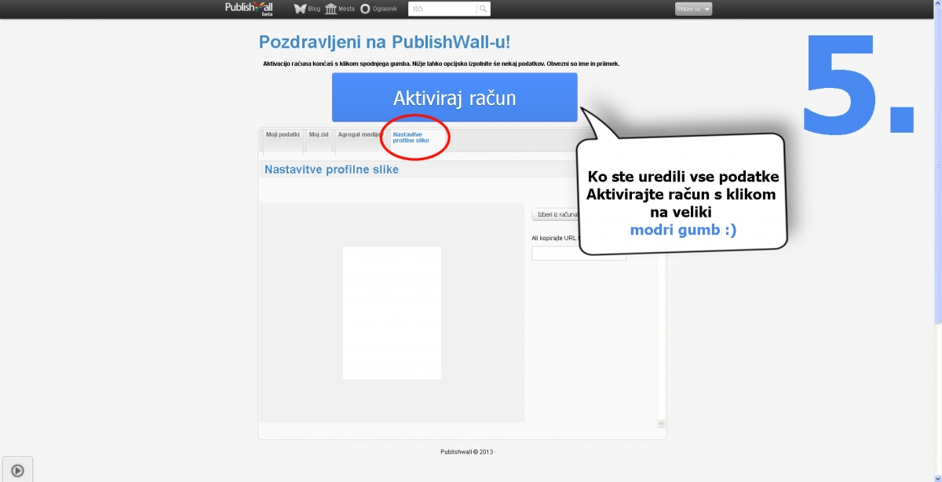Screen dimensions: 942x482
Task: Select Nastavitve profilne slike tab
Action: point(411,137)
